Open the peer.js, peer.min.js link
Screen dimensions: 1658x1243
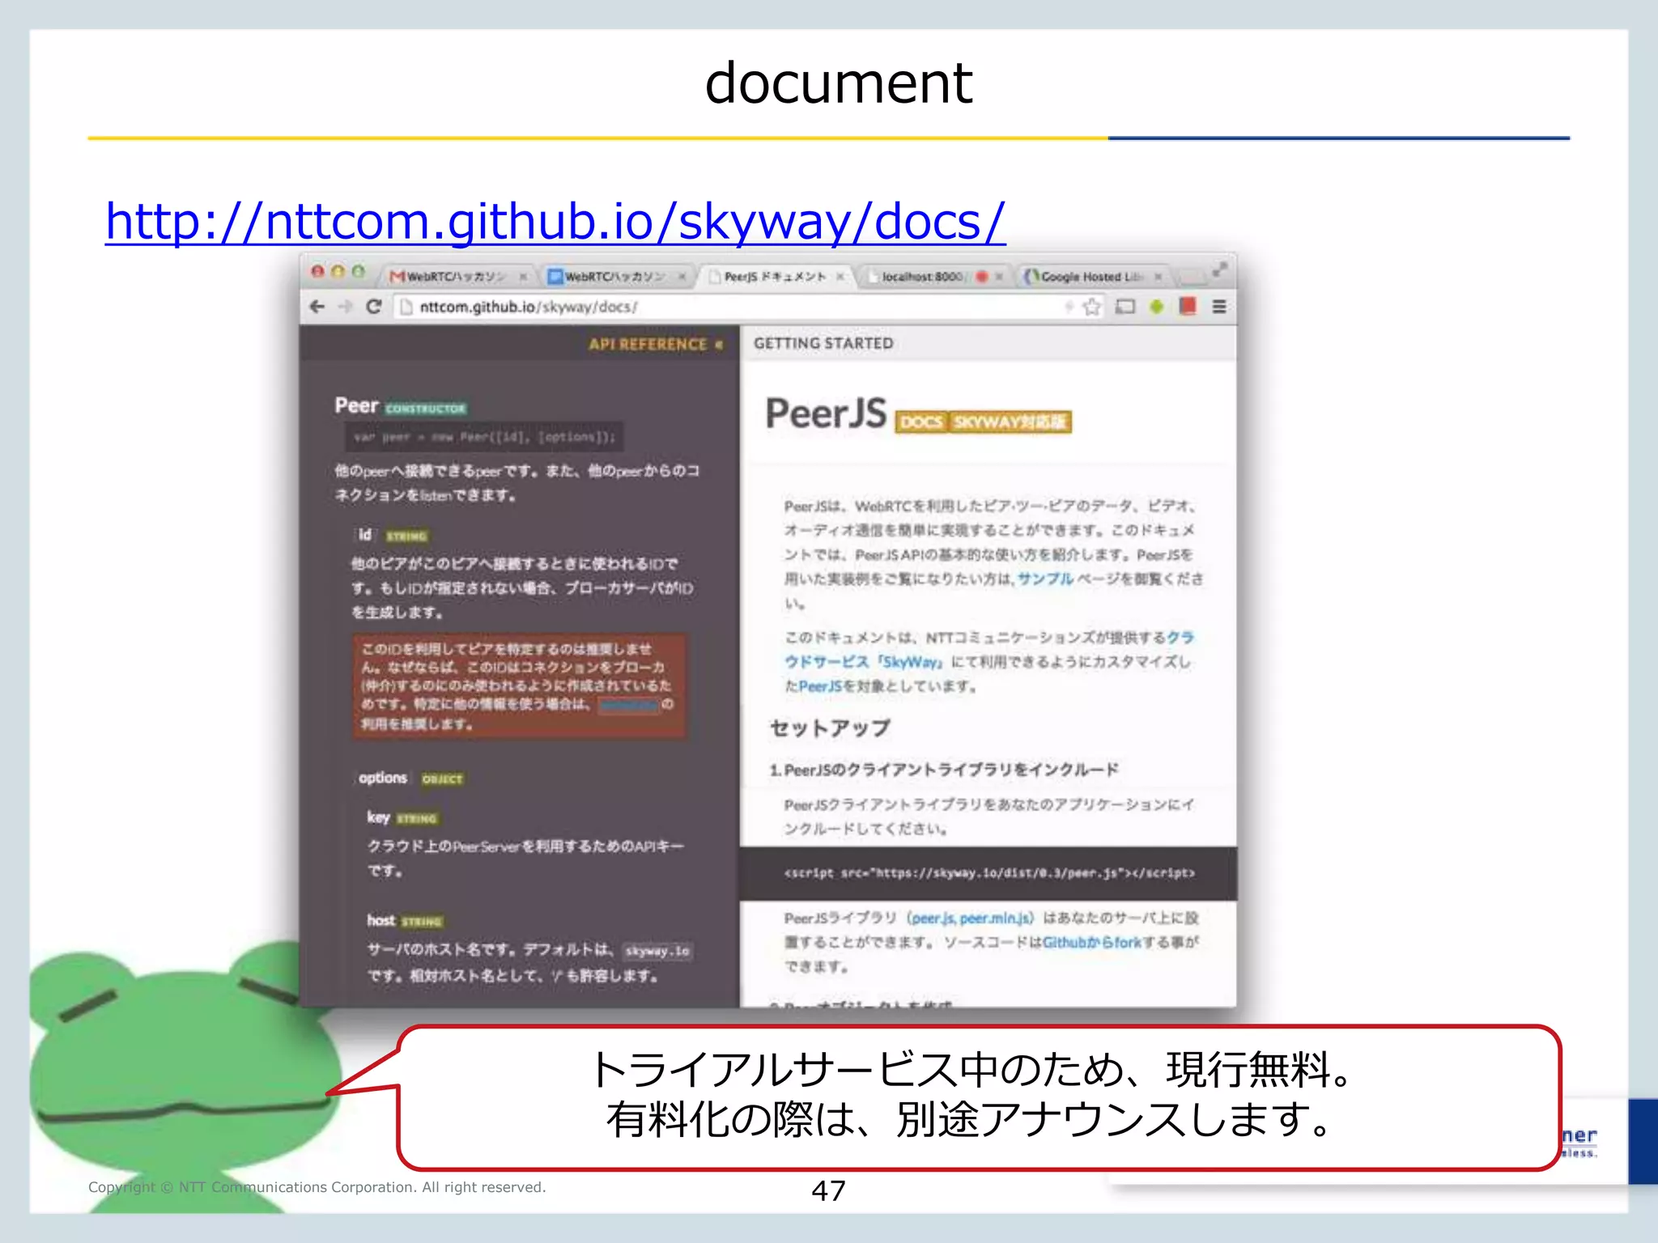tap(971, 918)
